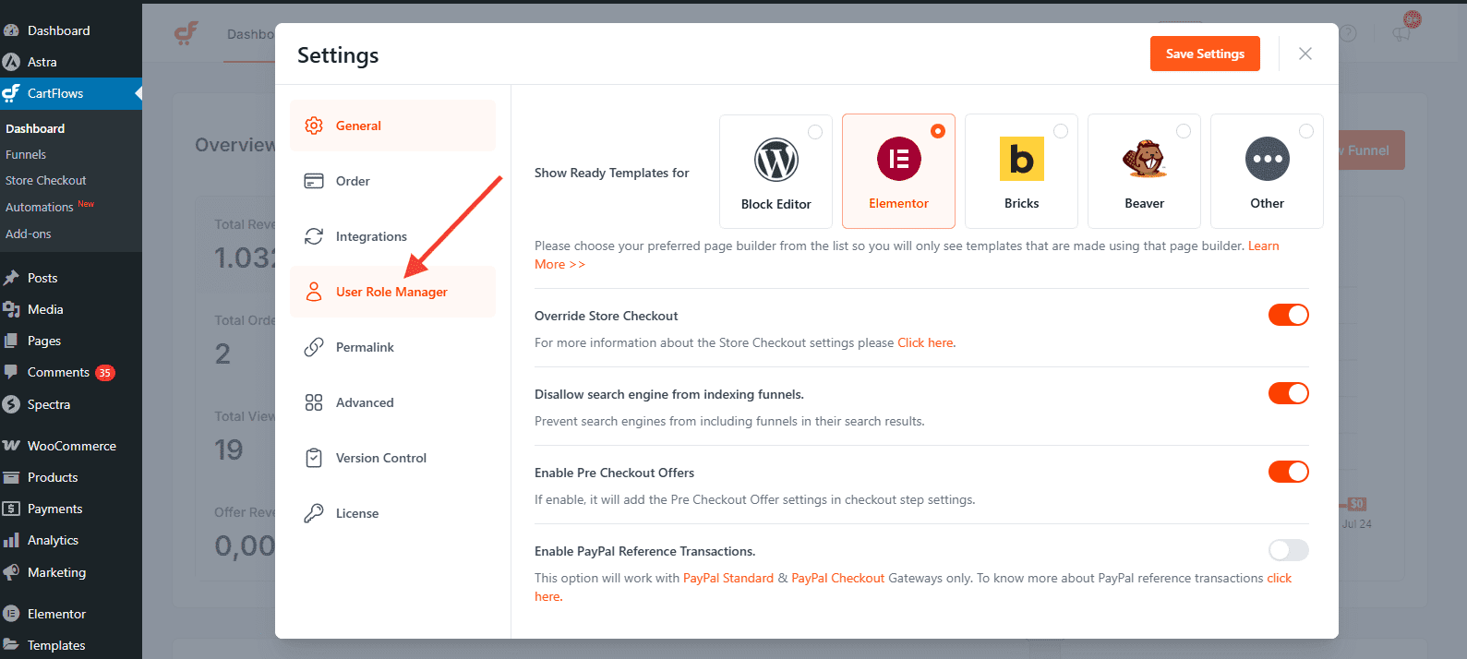1467x659 pixels.
Task: Click the Bricks logo icon
Action: 1022,159
